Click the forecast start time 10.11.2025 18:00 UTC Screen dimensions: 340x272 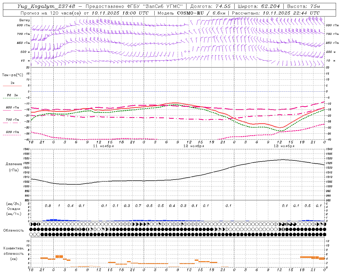tap(120, 13)
